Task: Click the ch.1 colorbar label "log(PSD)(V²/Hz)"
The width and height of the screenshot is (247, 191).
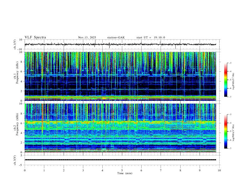Action: click(234, 81)
